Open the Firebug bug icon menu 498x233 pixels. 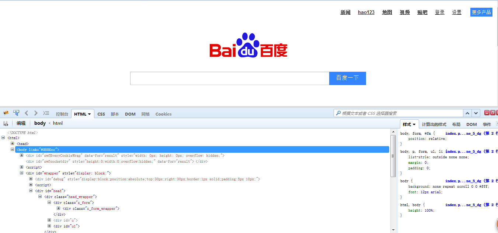click(x=6, y=113)
